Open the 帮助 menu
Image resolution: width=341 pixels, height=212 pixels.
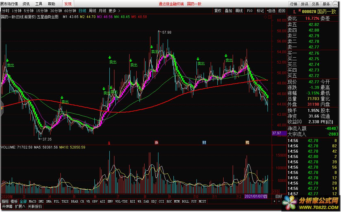pyautogui.click(x=52, y=4)
